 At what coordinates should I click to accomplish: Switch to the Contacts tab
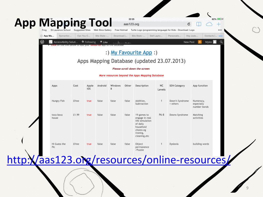[x=211, y=36]
